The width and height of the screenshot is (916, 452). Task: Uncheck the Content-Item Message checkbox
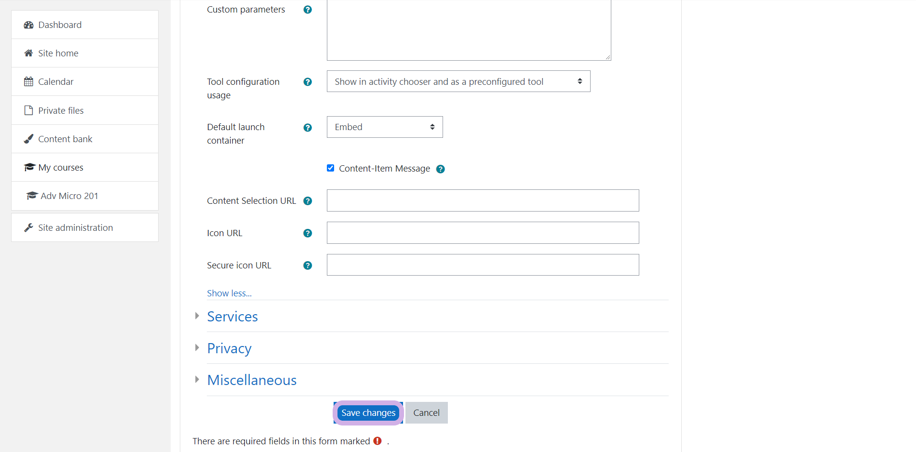330,168
